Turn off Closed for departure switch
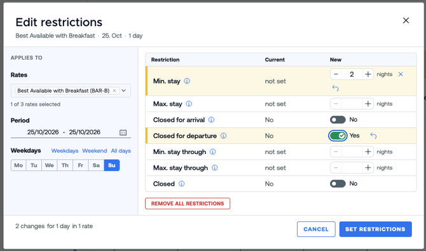 (x=338, y=136)
